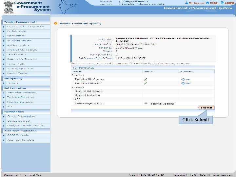The image size is (236, 177).
Task: Click arrow beside Auto Tech Template
Action: (x=4, y=140)
